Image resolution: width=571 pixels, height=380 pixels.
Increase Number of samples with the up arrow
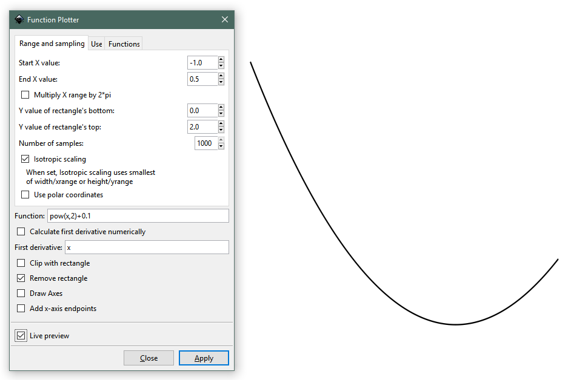(220, 140)
